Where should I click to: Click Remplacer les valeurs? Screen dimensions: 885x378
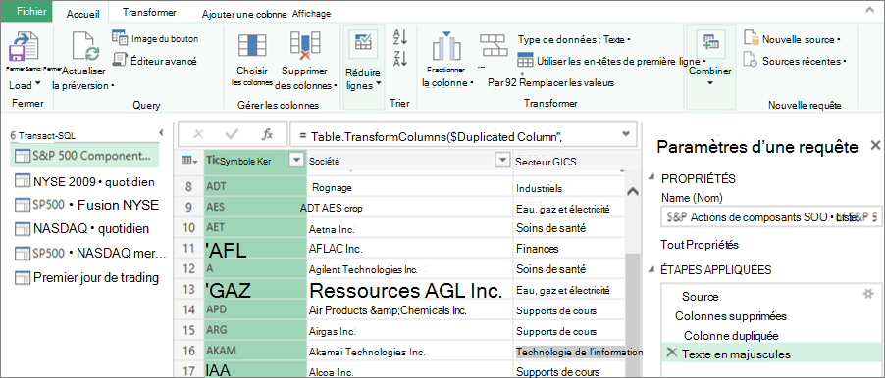click(567, 83)
